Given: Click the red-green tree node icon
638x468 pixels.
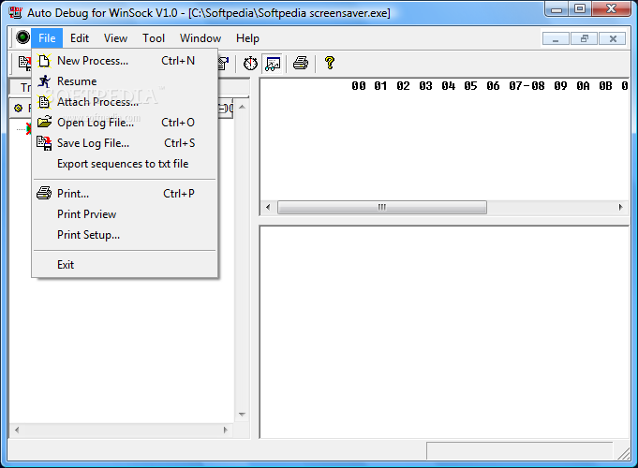Looking at the screenshot, I should [28, 129].
